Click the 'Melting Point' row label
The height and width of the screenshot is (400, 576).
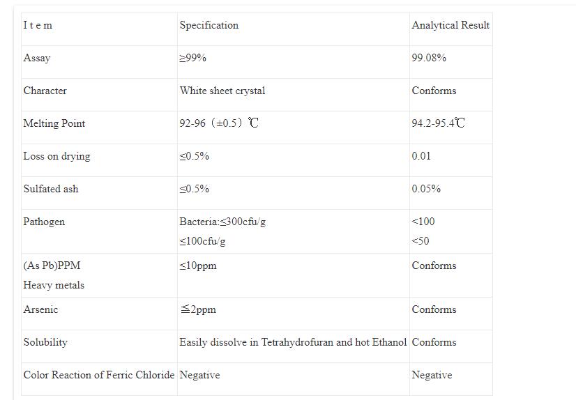(54, 124)
